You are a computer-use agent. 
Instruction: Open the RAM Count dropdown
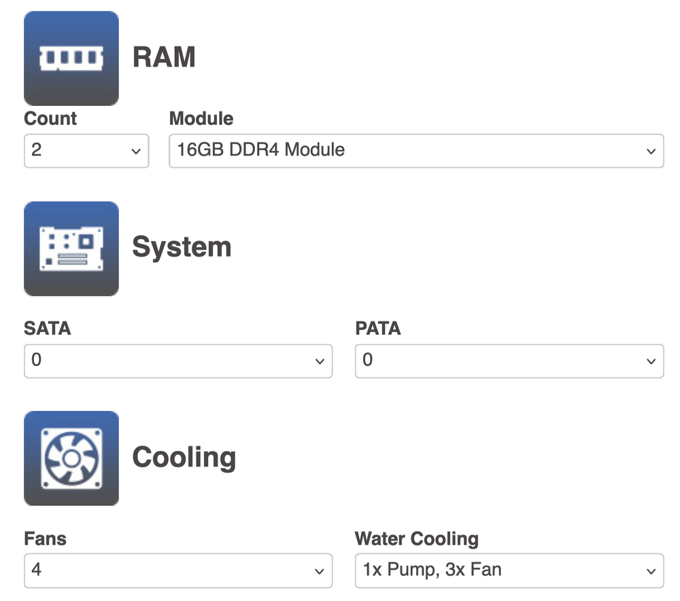[x=86, y=150]
